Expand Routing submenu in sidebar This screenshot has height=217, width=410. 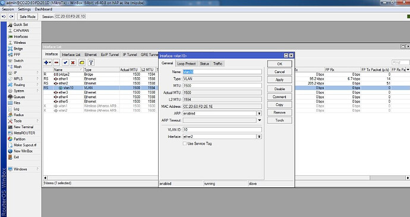(x=38, y=85)
